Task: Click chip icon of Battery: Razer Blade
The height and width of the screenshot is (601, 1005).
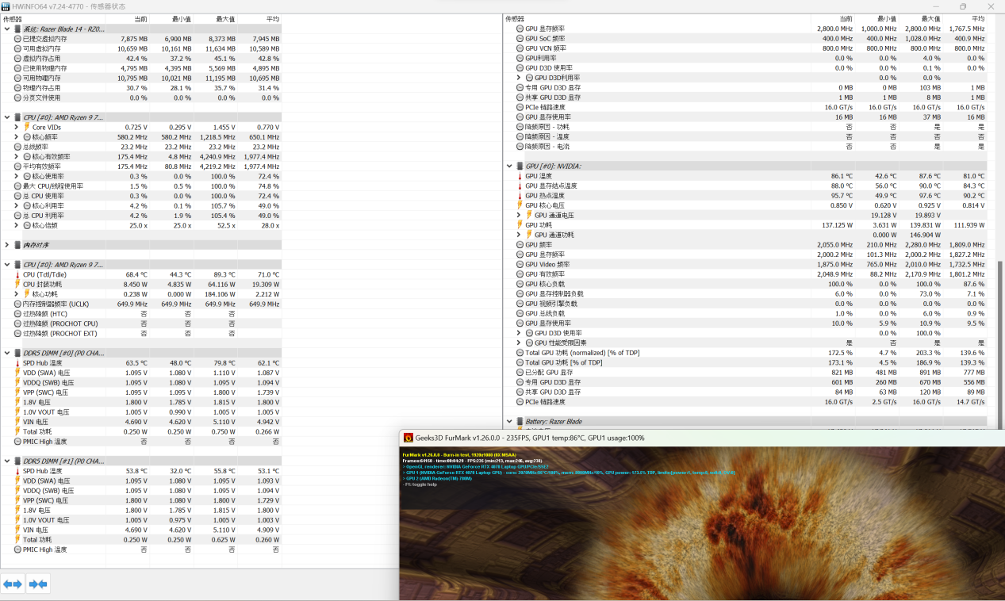Action: coord(520,422)
